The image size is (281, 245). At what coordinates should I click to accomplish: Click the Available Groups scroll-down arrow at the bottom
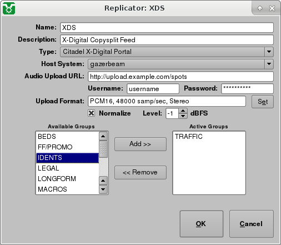(103, 189)
